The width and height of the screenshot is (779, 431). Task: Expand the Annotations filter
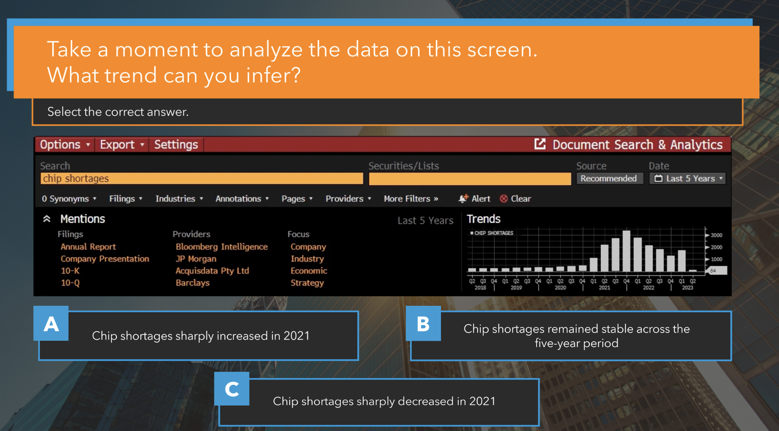tap(242, 199)
